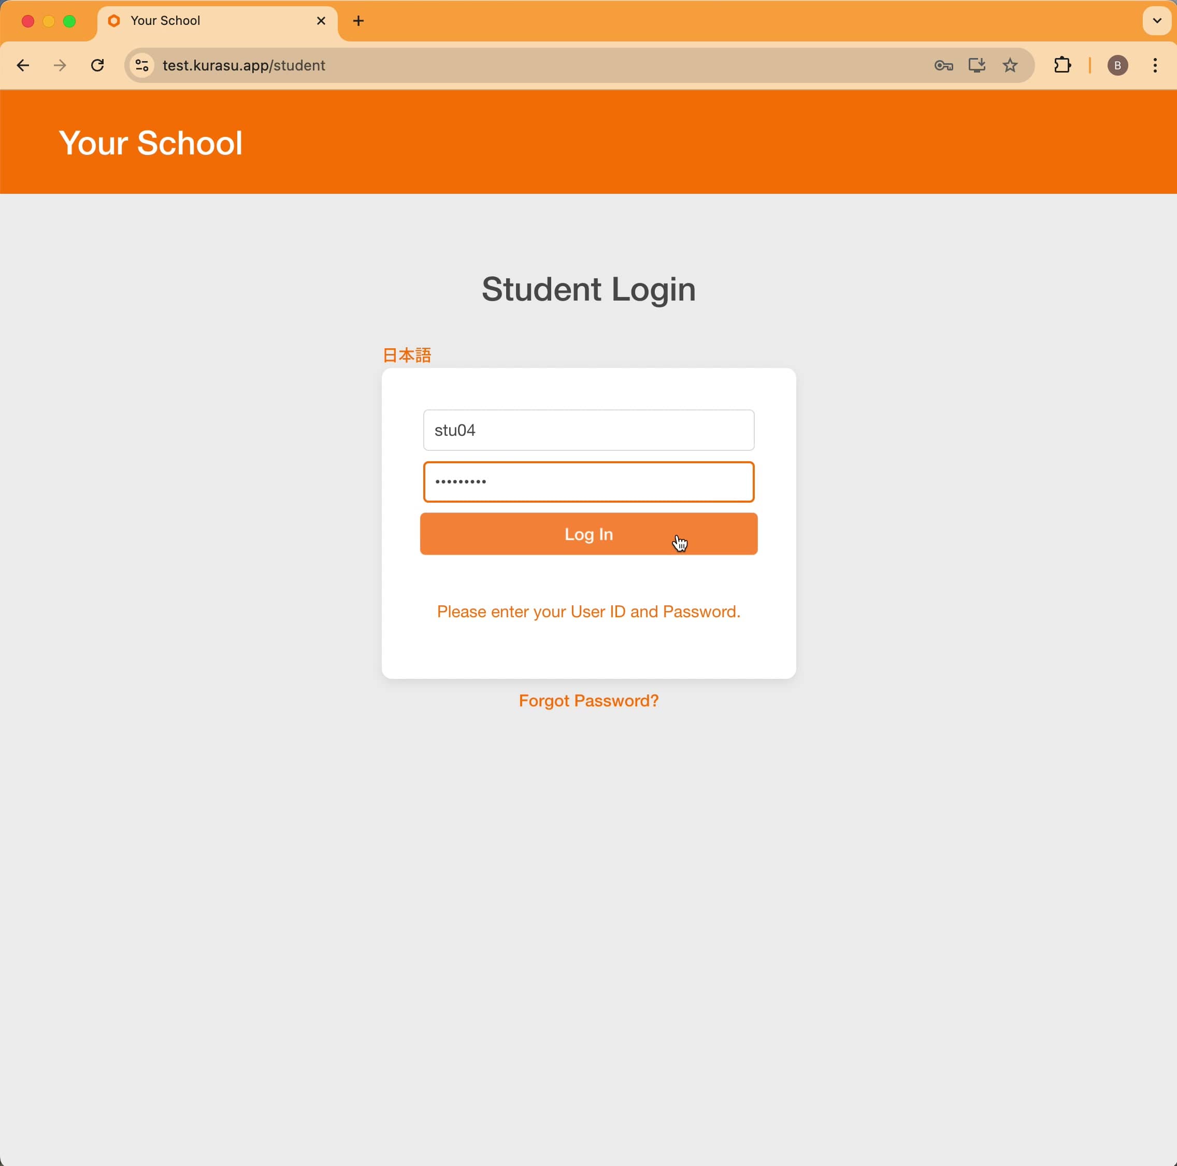Open the tab search chevron

pos(1155,20)
